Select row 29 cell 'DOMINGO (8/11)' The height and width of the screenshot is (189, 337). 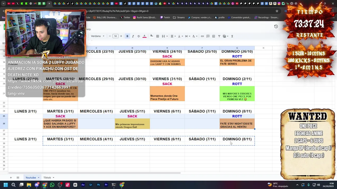tap(237, 139)
